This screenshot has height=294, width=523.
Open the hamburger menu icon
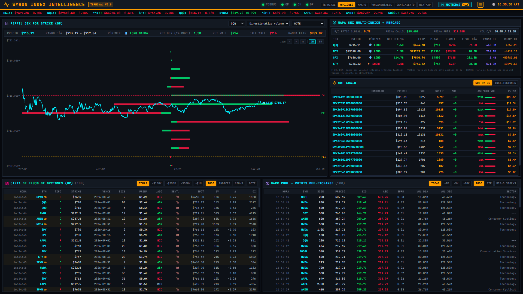(481, 5)
